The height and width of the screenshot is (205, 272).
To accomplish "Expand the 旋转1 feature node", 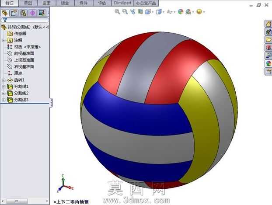I will (x=3, y=80).
